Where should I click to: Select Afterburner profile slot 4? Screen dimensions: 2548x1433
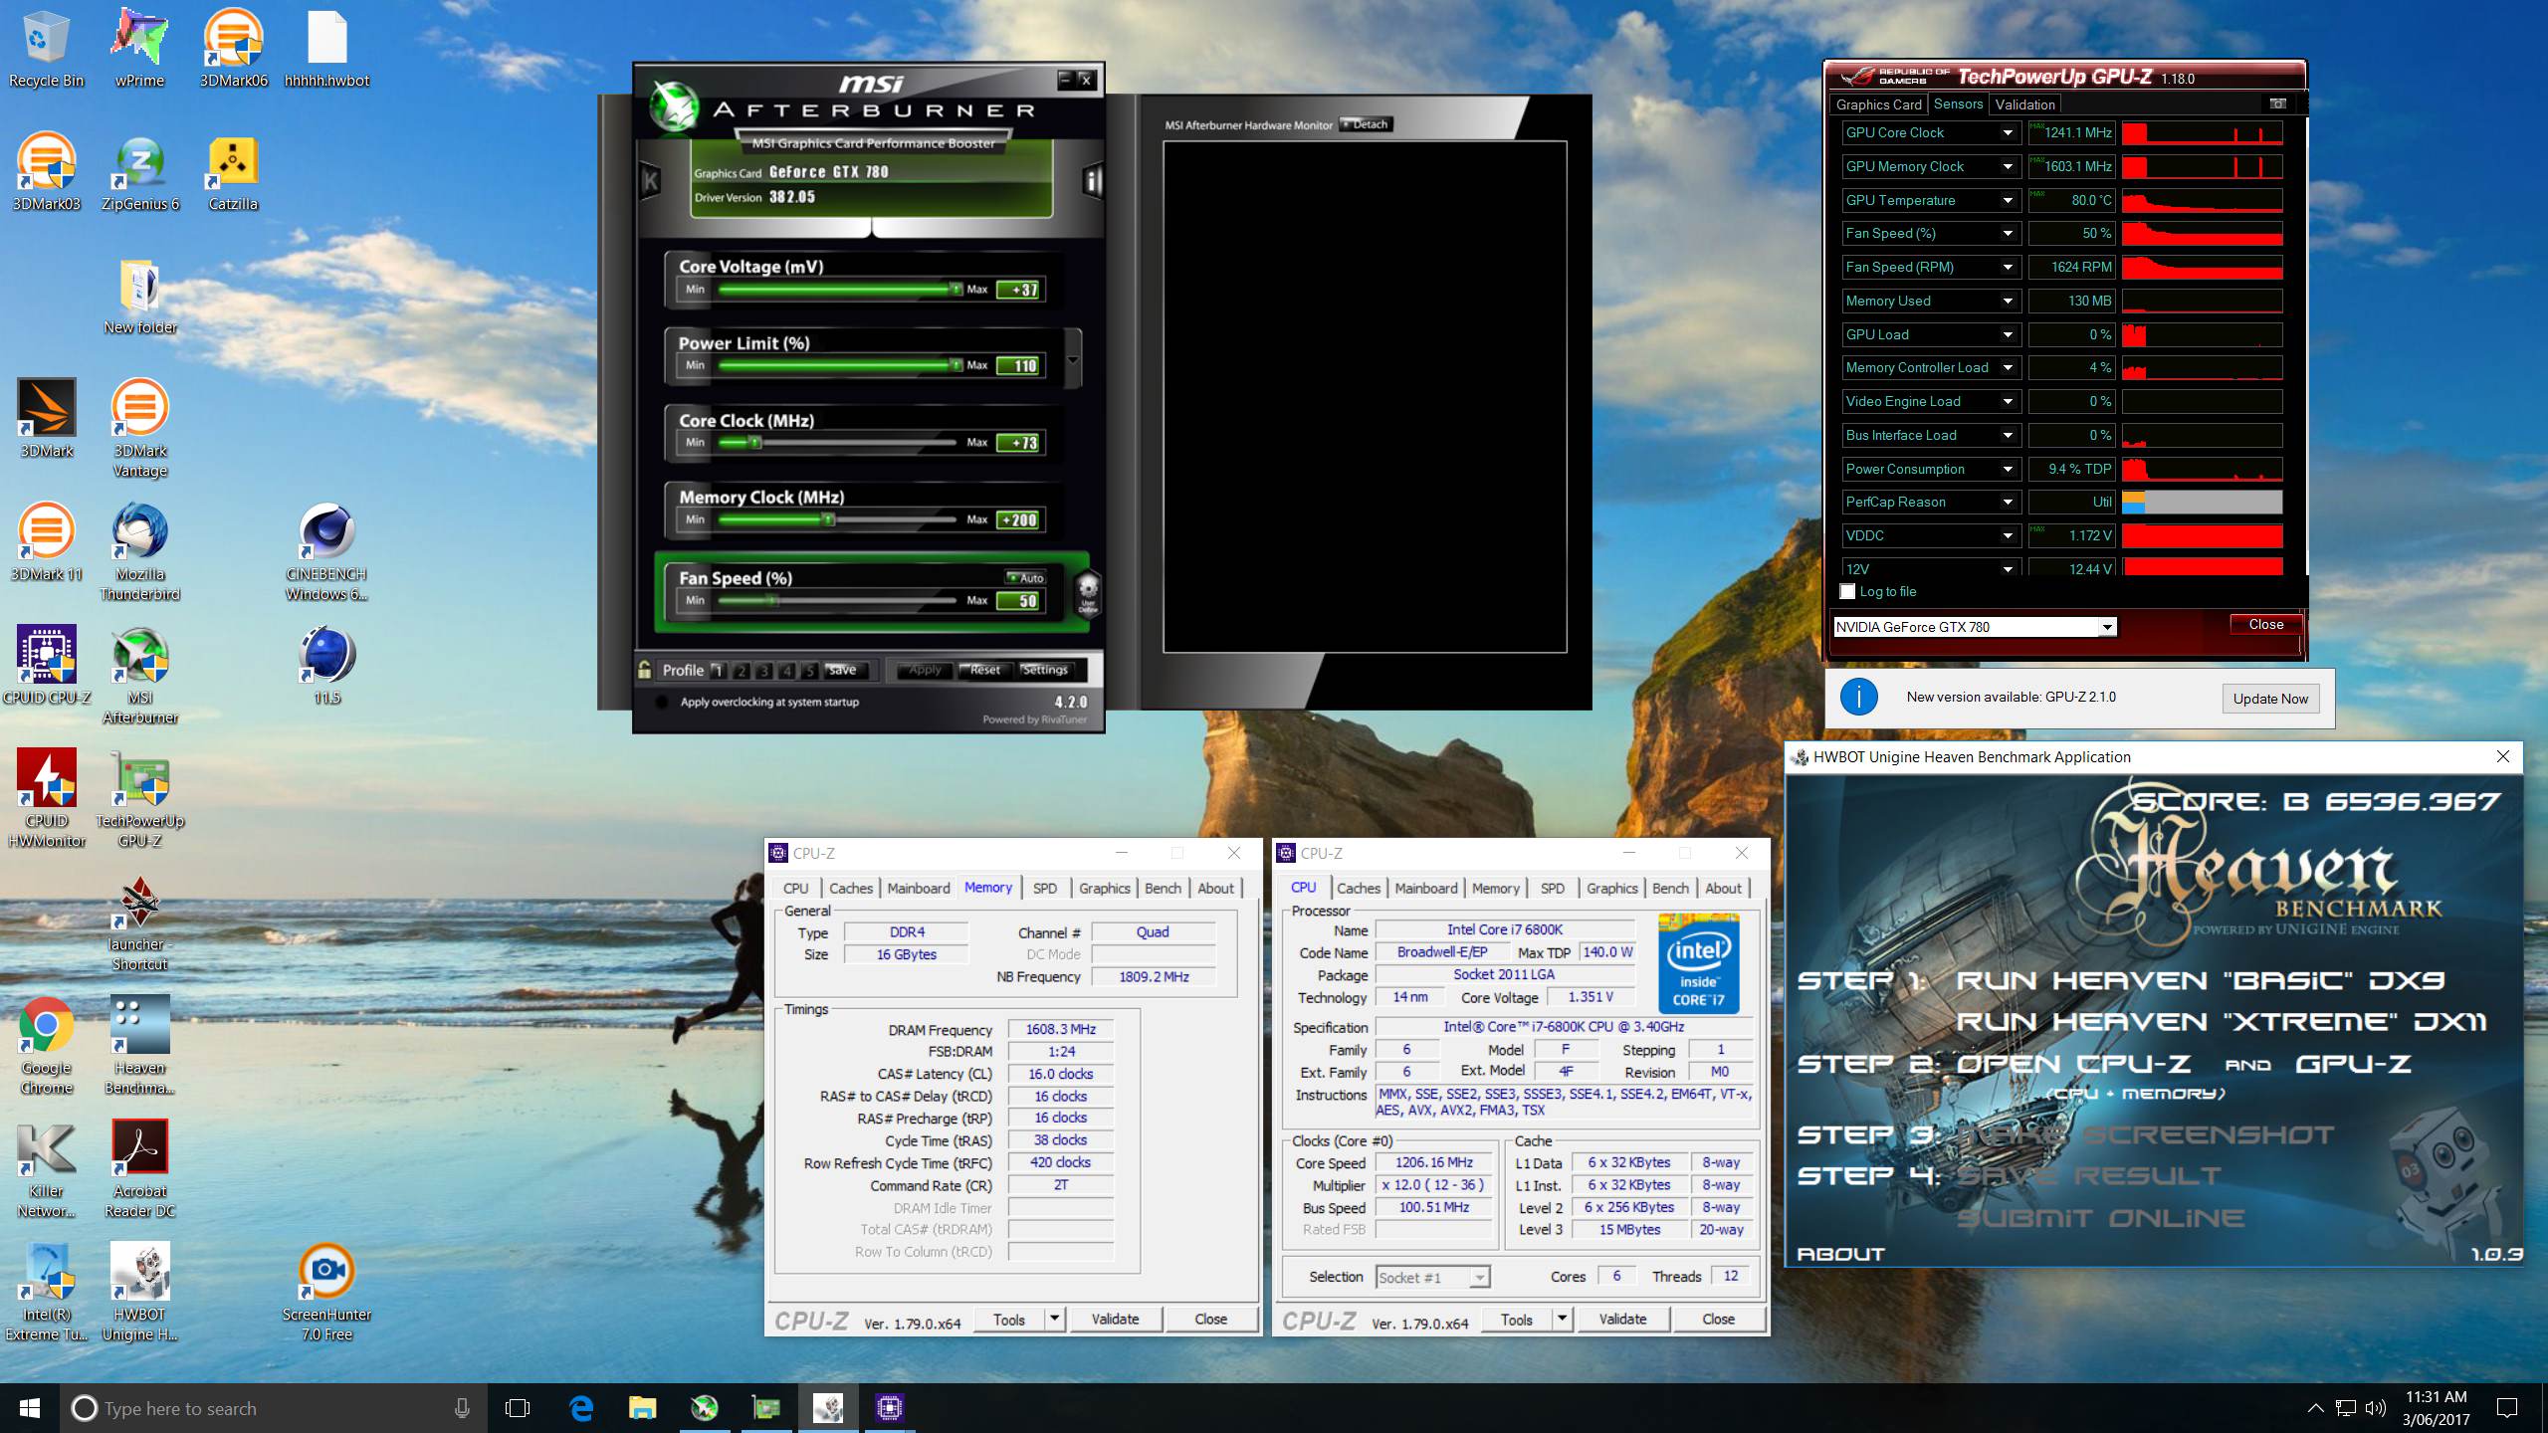786,671
